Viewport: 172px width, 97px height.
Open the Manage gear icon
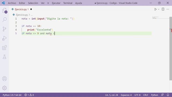click(5, 88)
